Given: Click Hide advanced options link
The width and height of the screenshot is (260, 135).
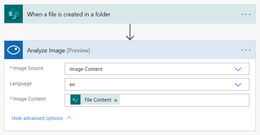Looking at the screenshot, I should coord(37,118).
